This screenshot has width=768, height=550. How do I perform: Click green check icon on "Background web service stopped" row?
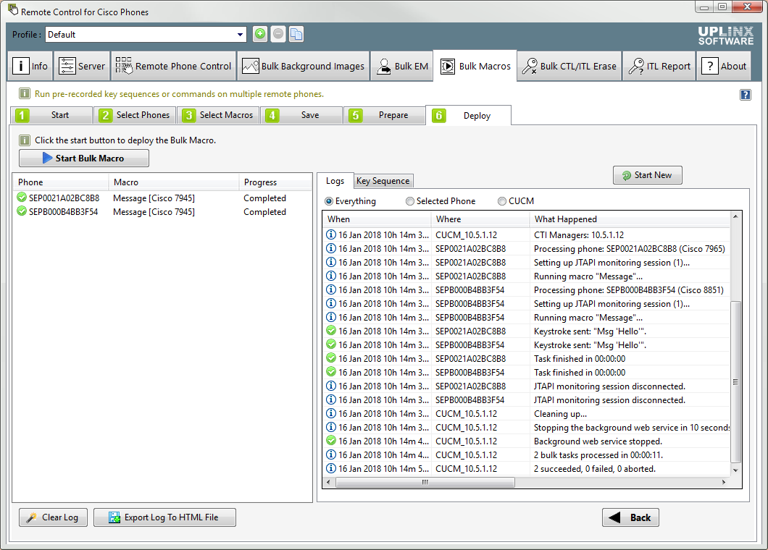point(331,441)
